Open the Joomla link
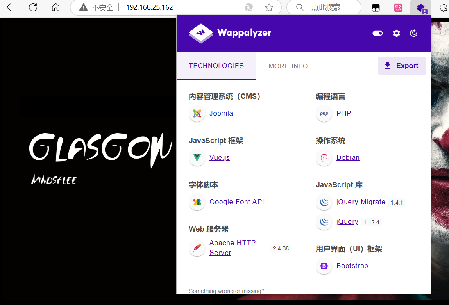Viewport: 449px width, 305px height. [x=221, y=113]
